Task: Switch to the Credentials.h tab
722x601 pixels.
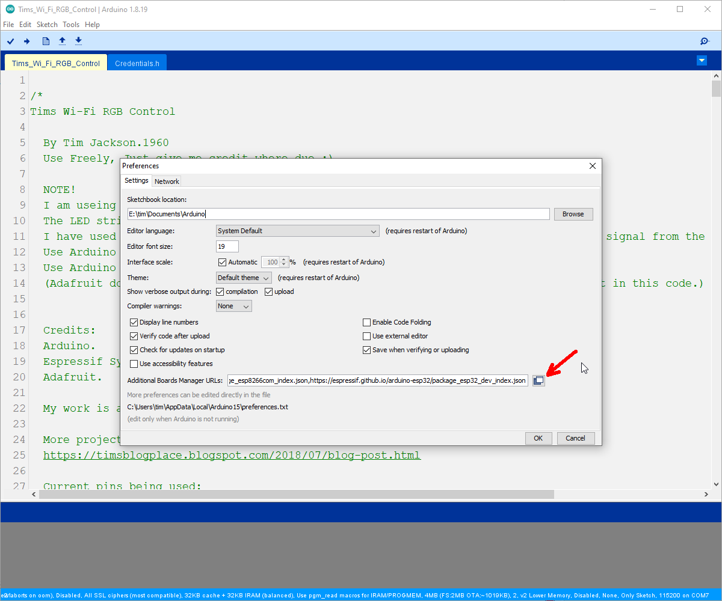Action: 137,63
